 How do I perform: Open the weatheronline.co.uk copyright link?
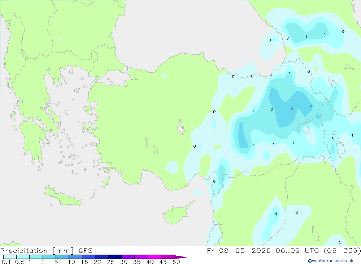331,261
